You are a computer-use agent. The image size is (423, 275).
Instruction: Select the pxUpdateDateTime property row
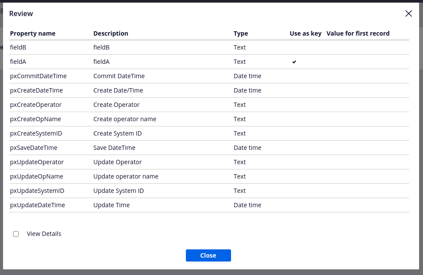pyautogui.click(x=37, y=205)
